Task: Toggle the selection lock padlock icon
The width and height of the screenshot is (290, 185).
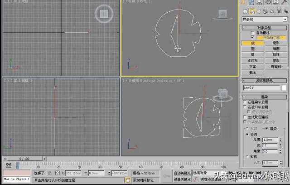Action: (49, 173)
